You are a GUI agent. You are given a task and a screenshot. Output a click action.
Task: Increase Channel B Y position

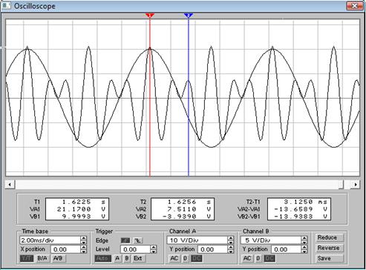[x=304, y=247]
